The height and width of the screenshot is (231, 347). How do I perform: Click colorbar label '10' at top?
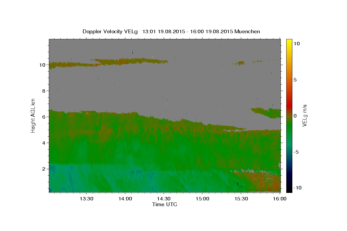tap(296, 43)
